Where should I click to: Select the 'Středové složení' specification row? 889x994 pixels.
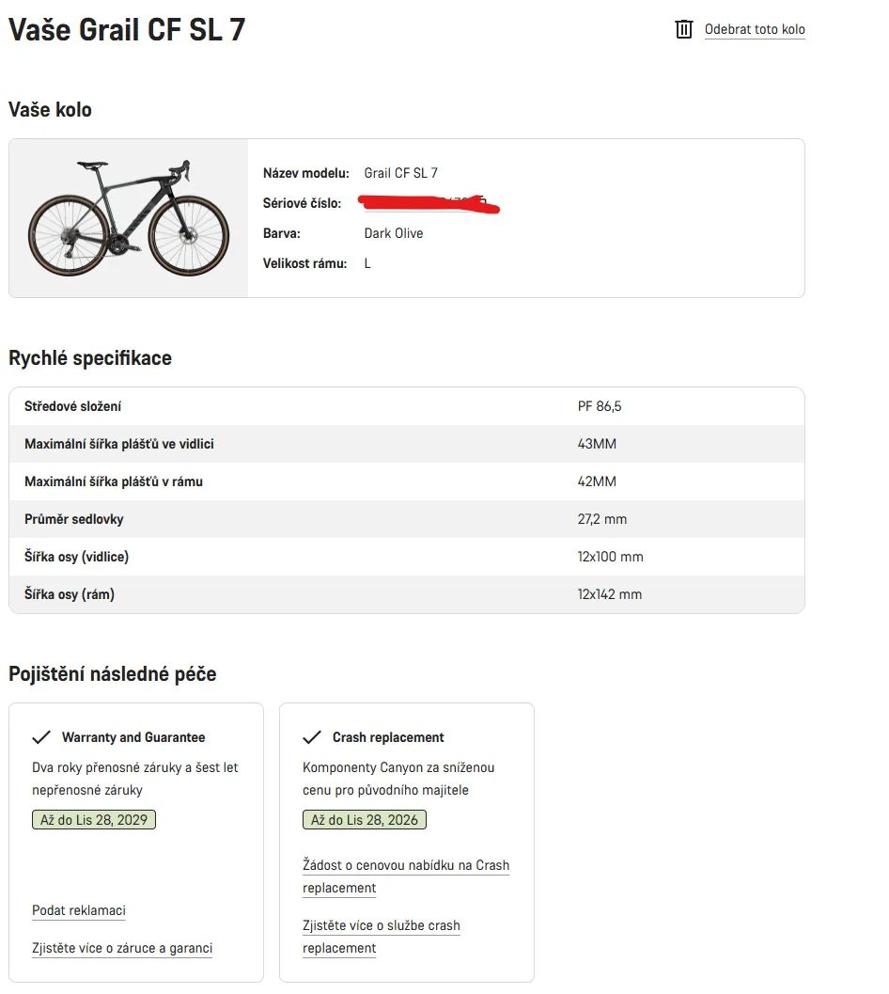coord(406,406)
